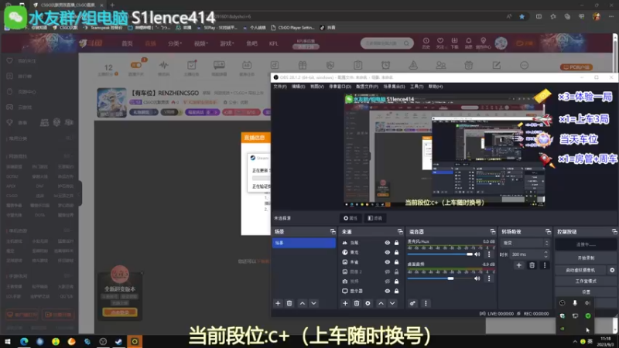Pop out the 来源 dock panel

click(400, 231)
